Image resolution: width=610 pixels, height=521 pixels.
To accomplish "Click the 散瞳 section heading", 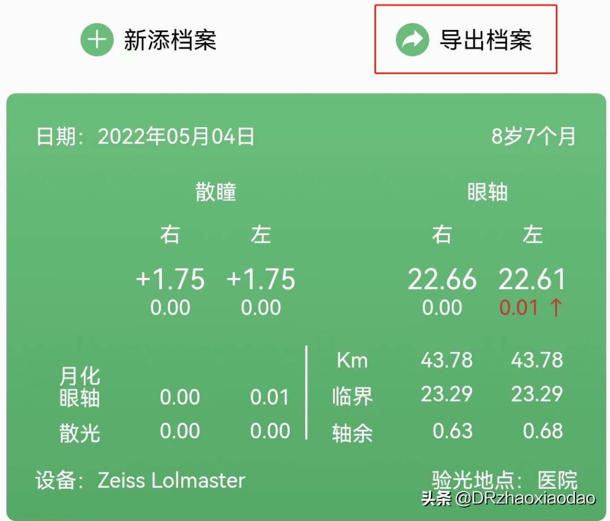I will (x=216, y=192).
